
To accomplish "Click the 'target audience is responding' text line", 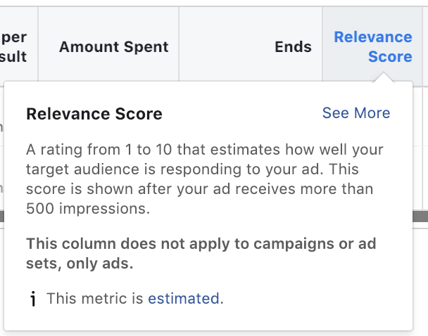I will 192,169.
